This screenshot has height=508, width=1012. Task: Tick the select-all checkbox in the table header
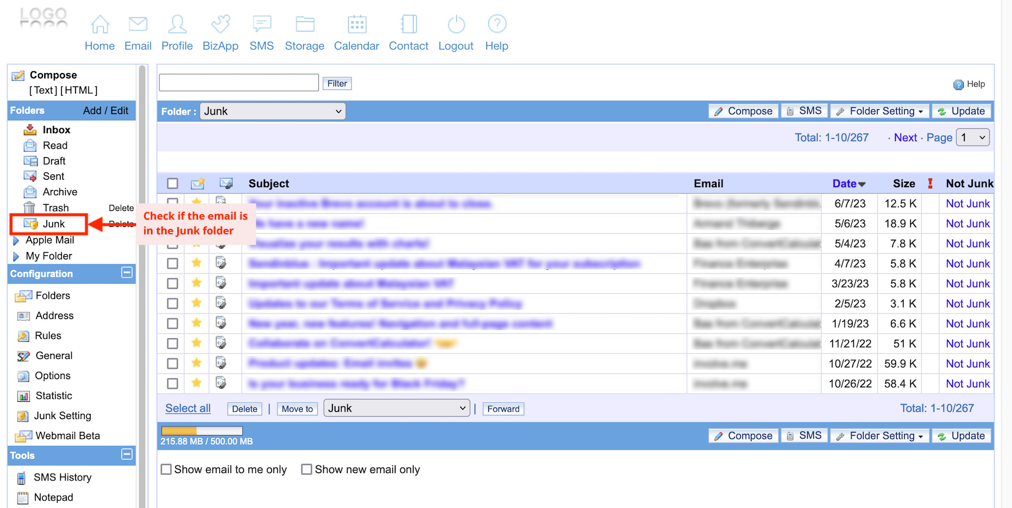coord(173,183)
